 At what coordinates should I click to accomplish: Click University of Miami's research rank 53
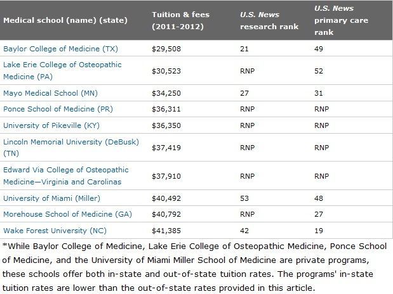pos(244,197)
